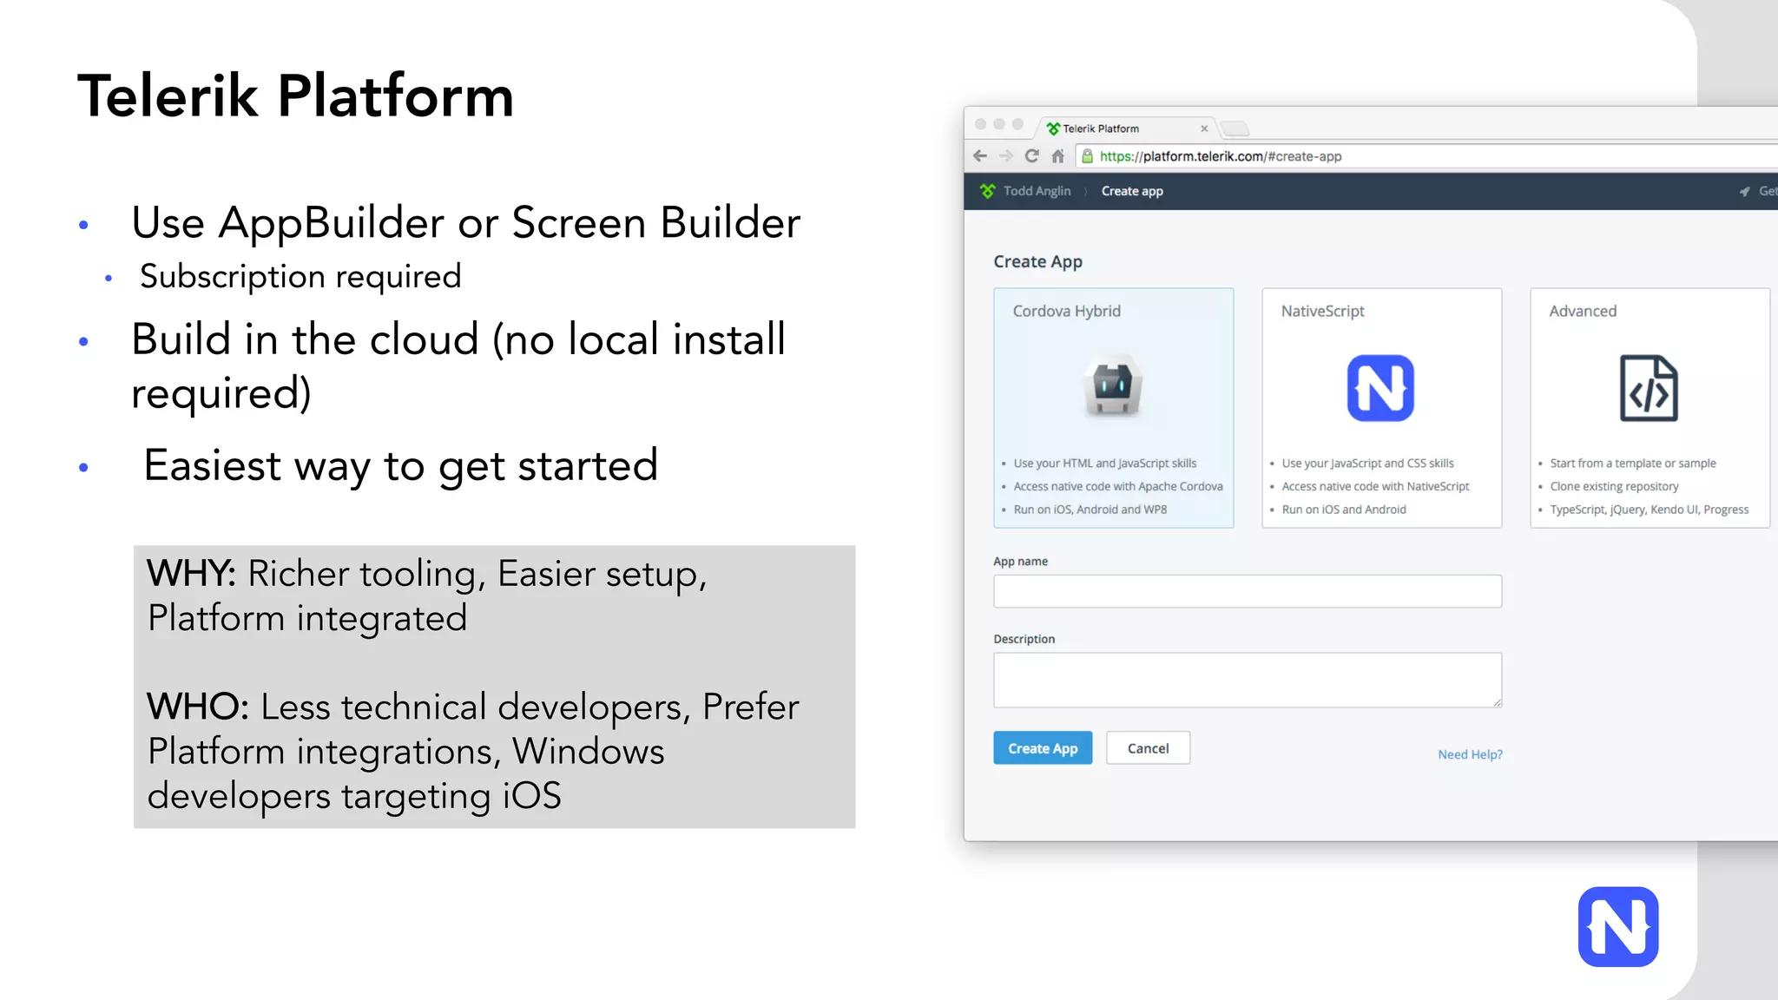
Task: Go to browser home page icon
Action: click(x=1057, y=156)
